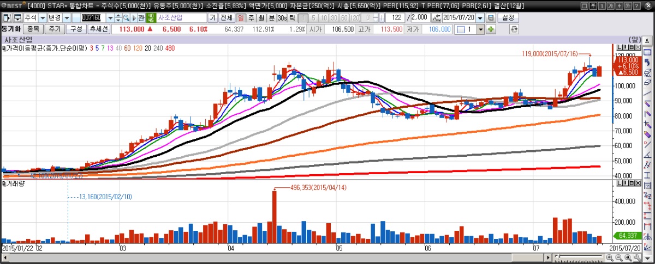Open the chart count '1' dropdown
This screenshot has width=655, height=264.
[480, 29]
